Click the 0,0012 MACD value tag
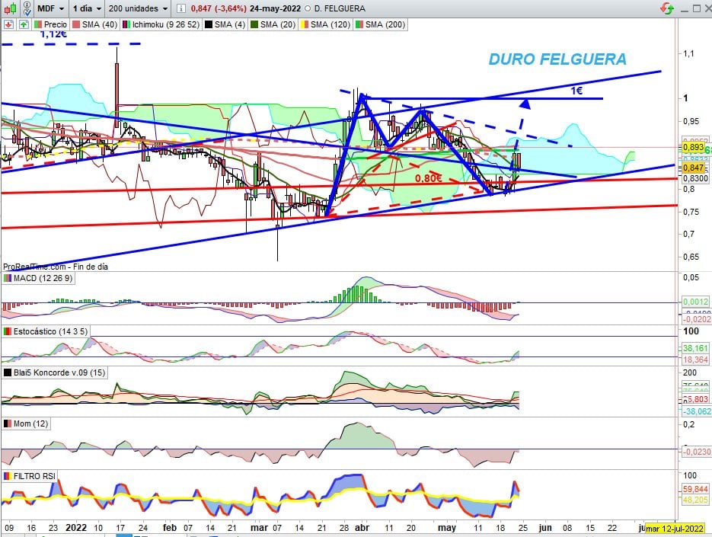Viewport: 712px width, 537px height. [x=696, y=302]
